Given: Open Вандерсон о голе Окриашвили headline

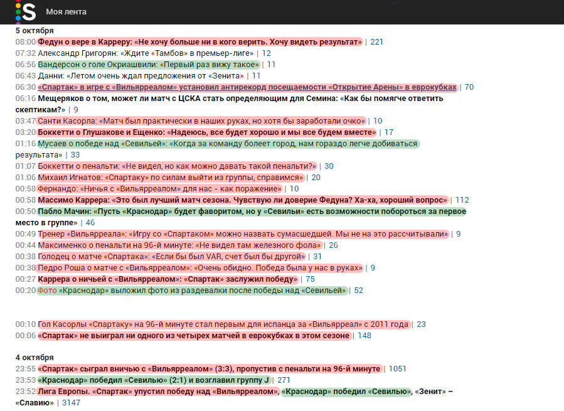Looking at the screenshot, I should (x=149, y=65).
